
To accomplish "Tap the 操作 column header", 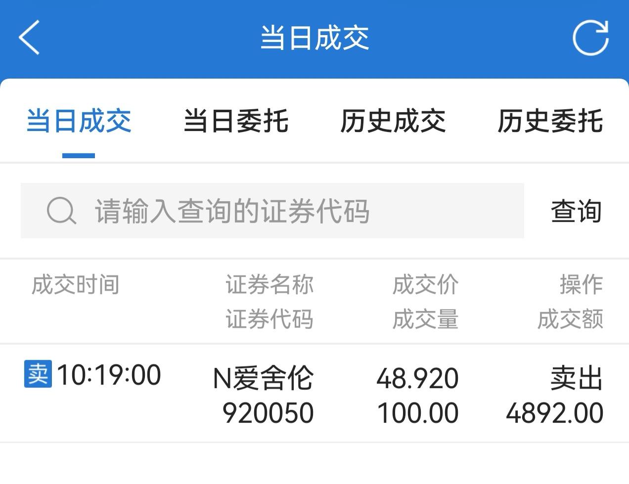I will tap(582, 285).
